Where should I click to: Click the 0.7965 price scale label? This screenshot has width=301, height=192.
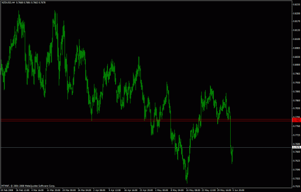(297, 74)
